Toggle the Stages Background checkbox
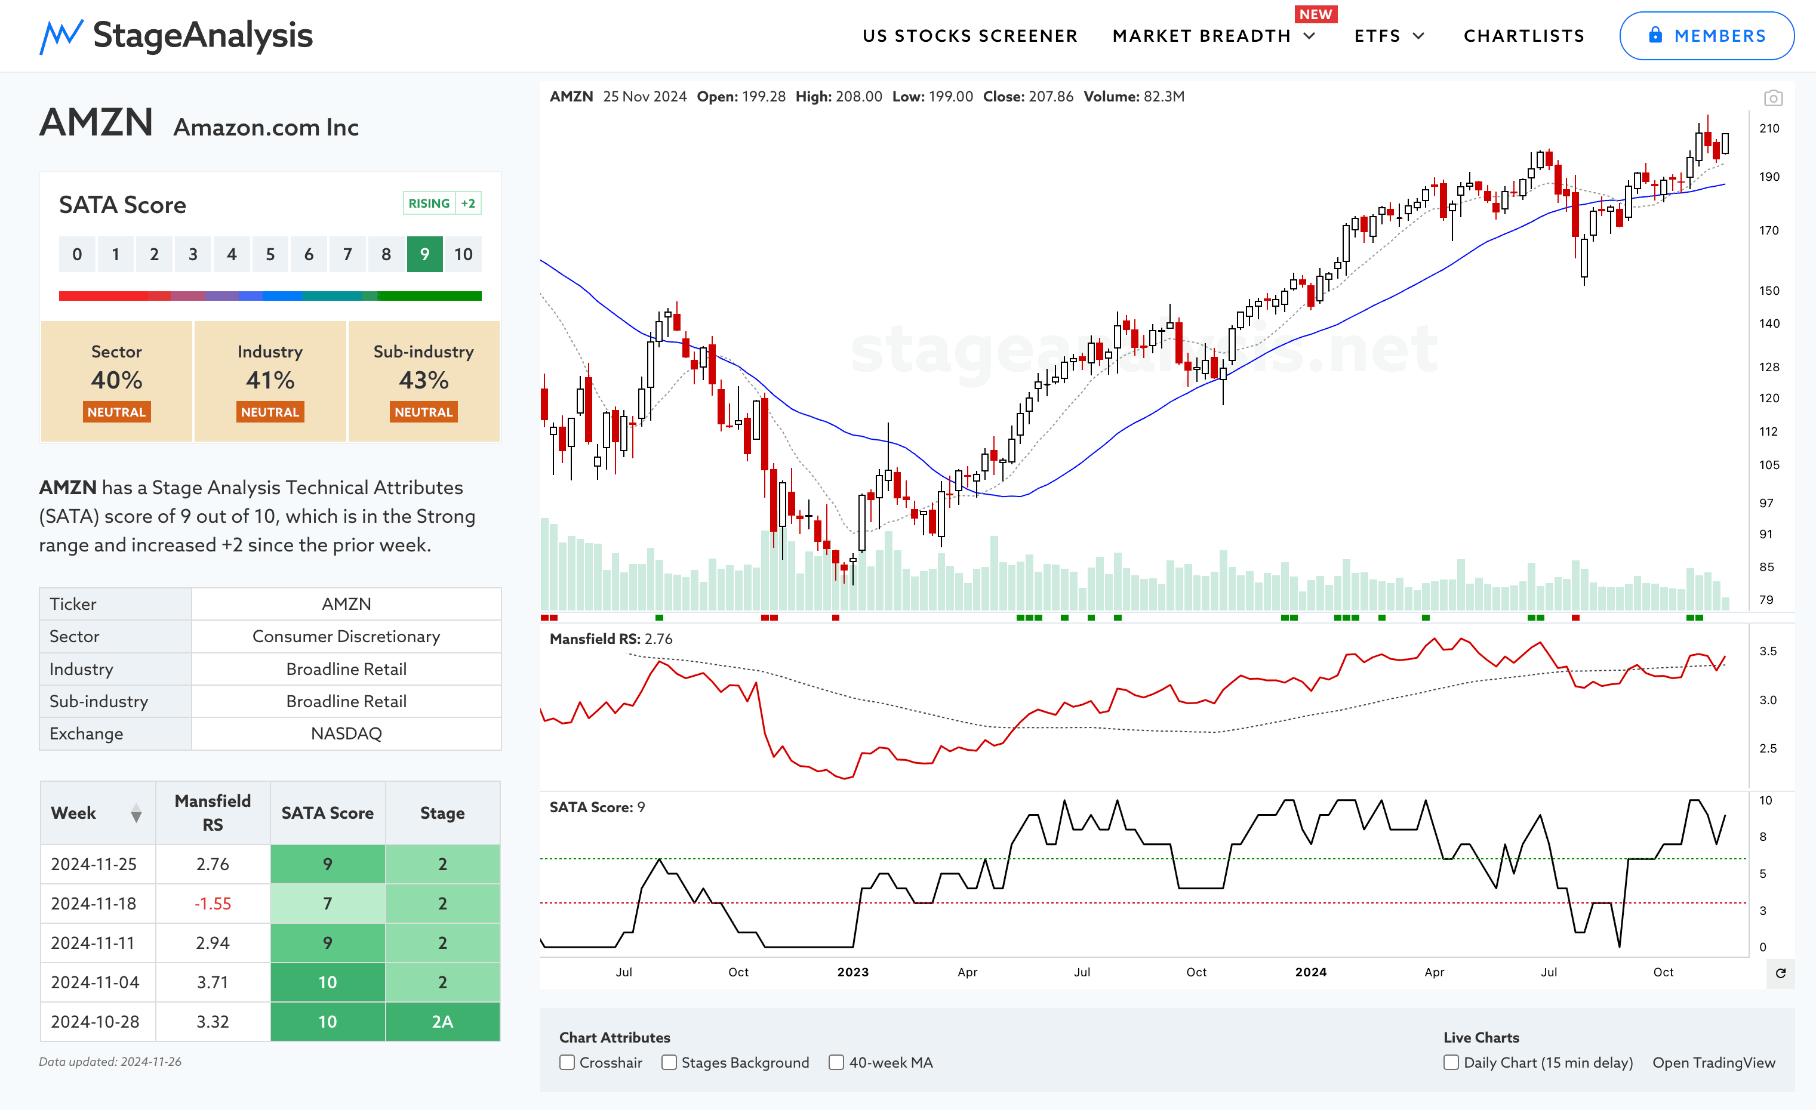Viewport: 1816px width, 1110px height. tap(669, 1062)
